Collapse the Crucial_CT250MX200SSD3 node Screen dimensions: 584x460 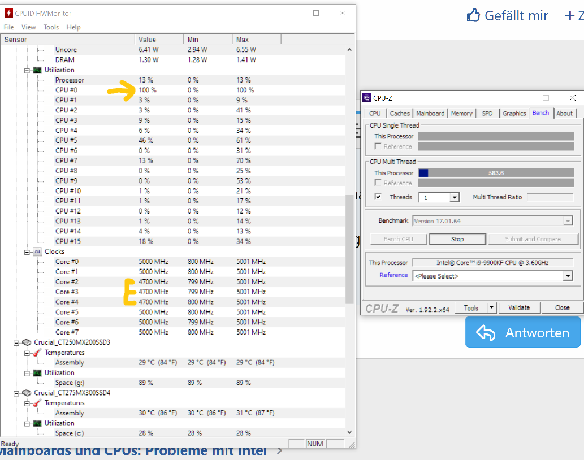click(16, 343)
